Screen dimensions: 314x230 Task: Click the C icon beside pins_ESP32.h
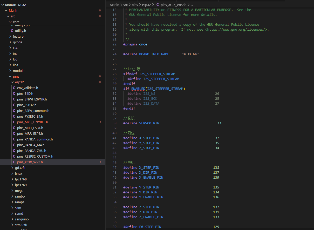pyautogui.click(x=14, y=105)
